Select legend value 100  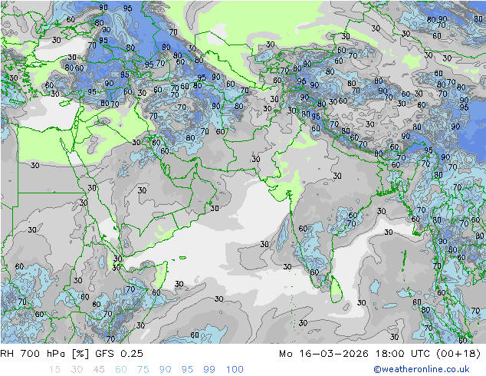click(235, 369)
